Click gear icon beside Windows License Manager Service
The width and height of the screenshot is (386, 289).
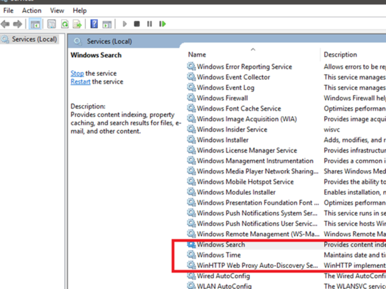point(191,150)
